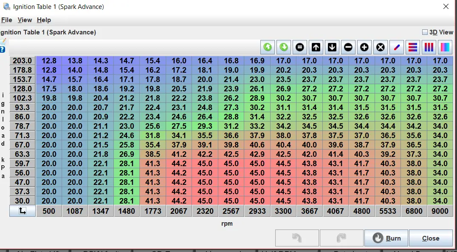Select the 2567 rpm column header
Image resolution: width=457 pixels, height=252 pixels.
point(231,211)
